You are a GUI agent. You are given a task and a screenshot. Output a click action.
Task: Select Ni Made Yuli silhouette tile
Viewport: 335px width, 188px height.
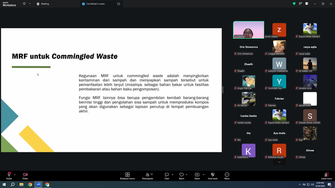pos(310,64)
